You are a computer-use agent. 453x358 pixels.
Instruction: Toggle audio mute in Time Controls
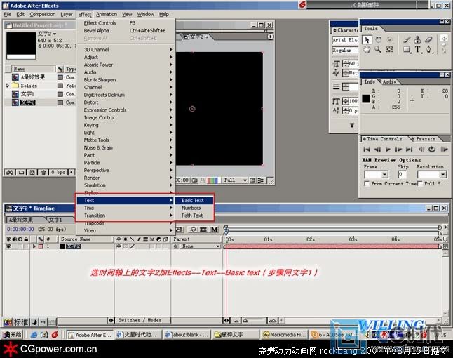pos(421,150)
